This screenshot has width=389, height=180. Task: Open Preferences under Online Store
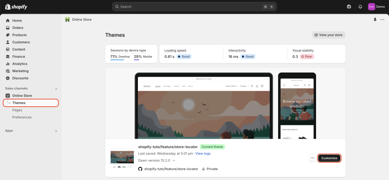pos(22,117)
